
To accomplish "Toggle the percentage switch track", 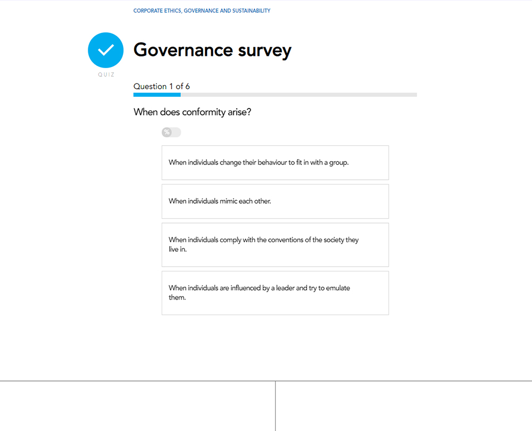I will pos(175,132).
